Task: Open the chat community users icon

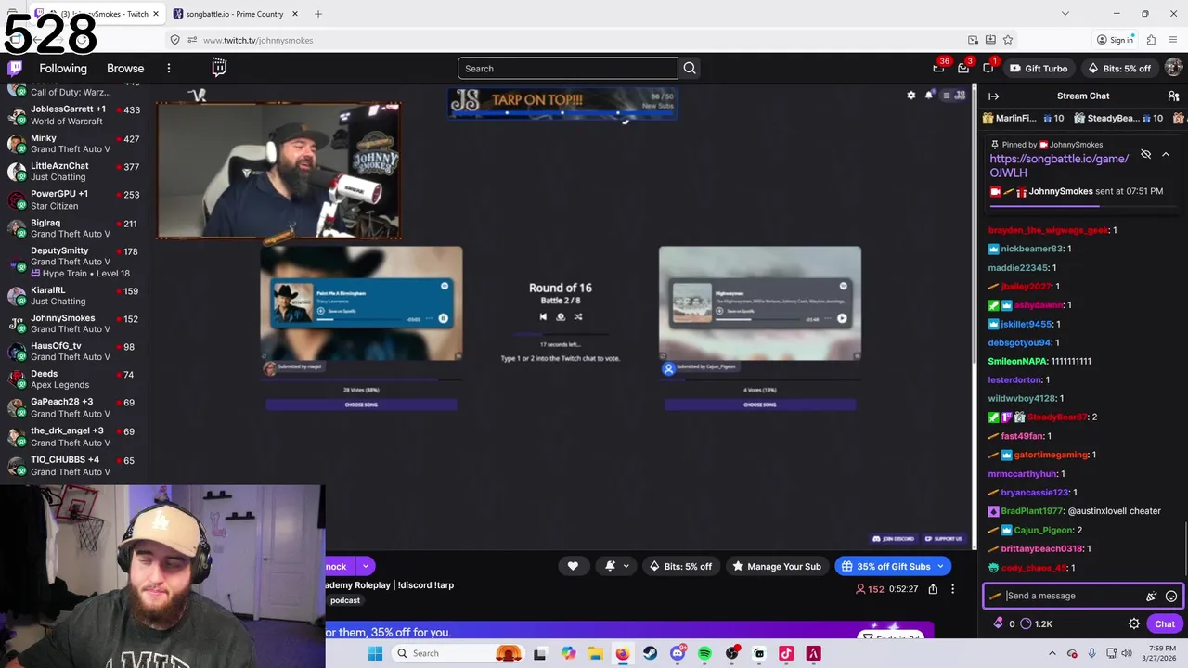Action: 1173,96
